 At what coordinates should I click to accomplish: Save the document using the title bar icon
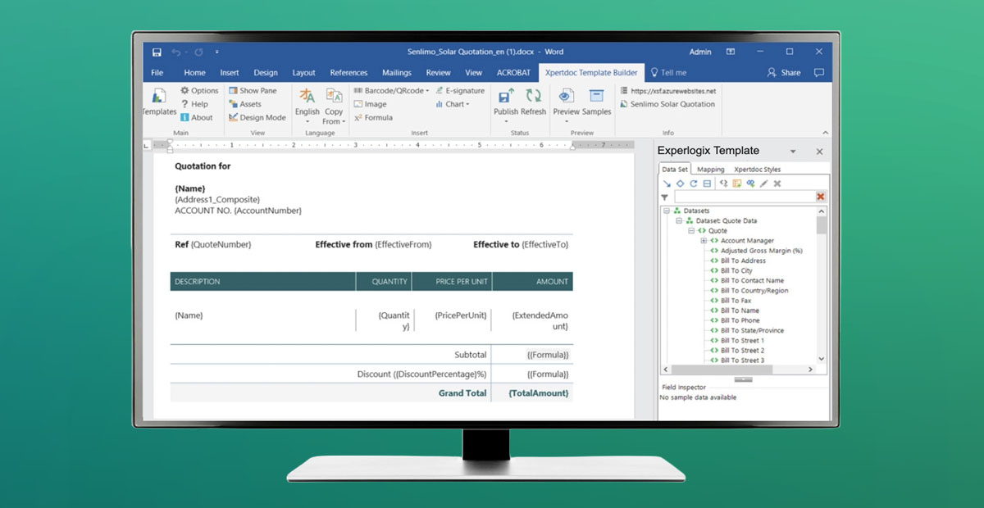point(157,52)
